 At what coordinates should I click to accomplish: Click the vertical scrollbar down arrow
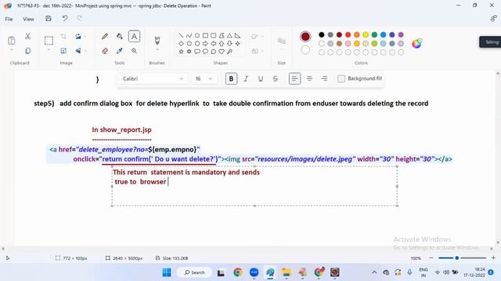[498, 243]
